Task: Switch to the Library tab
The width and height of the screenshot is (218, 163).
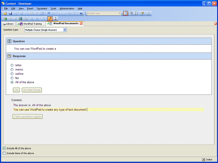Action: point(9,24)
